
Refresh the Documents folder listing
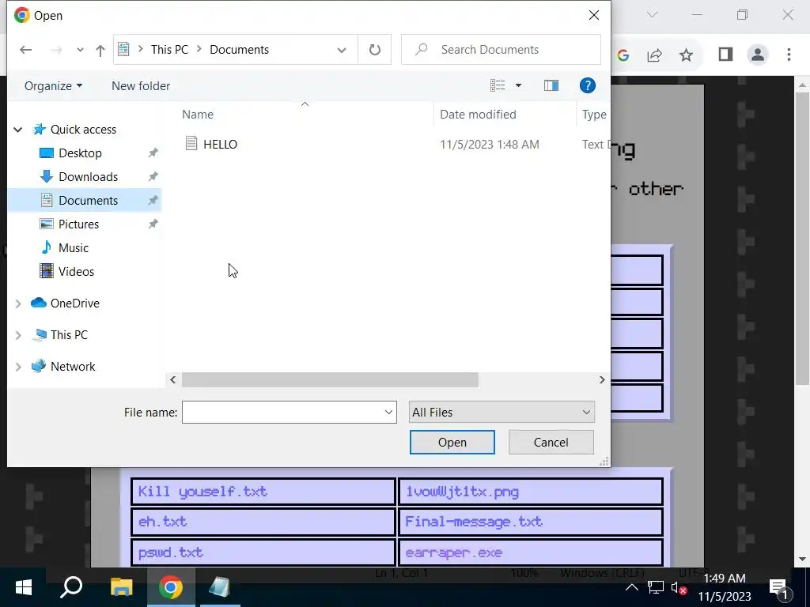pos(374,50)
